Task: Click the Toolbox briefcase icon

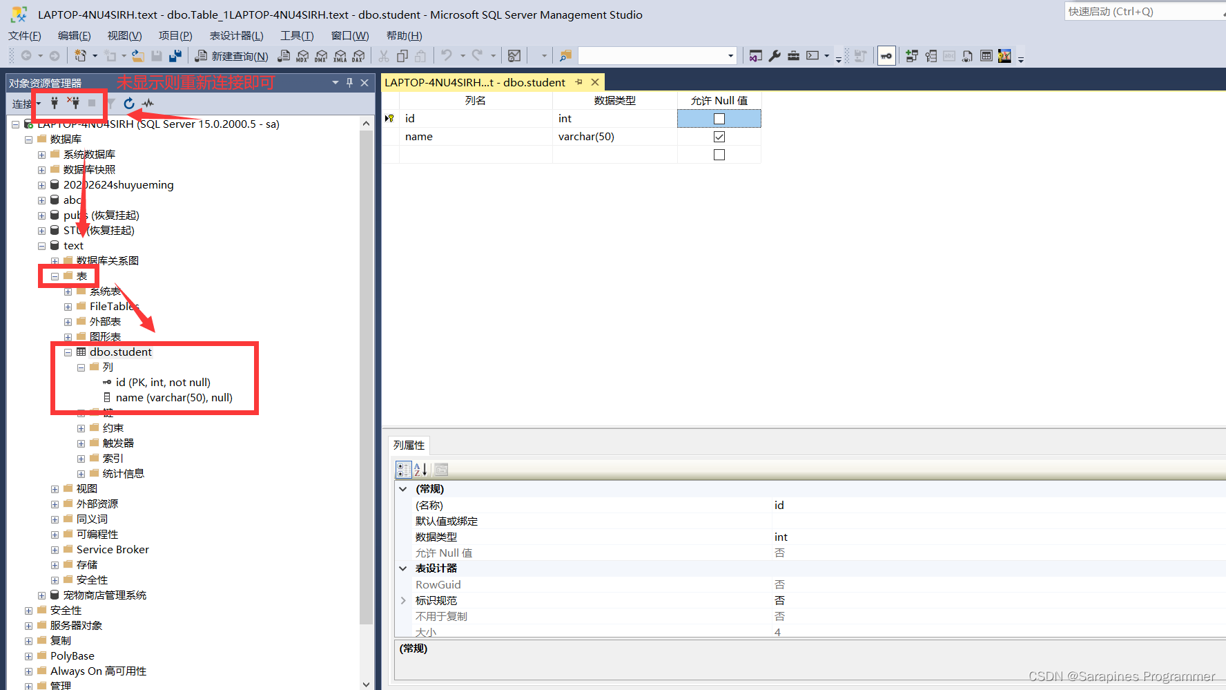Action: 794,56
